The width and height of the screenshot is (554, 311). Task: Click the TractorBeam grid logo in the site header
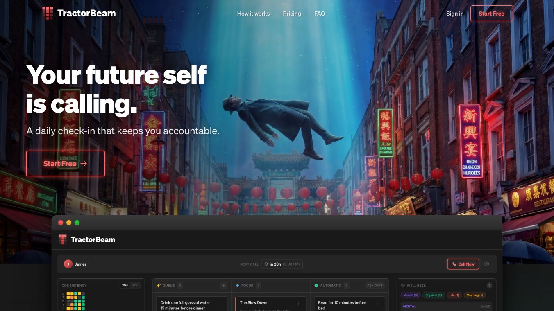pyautogui.click(x=48, y=13)
